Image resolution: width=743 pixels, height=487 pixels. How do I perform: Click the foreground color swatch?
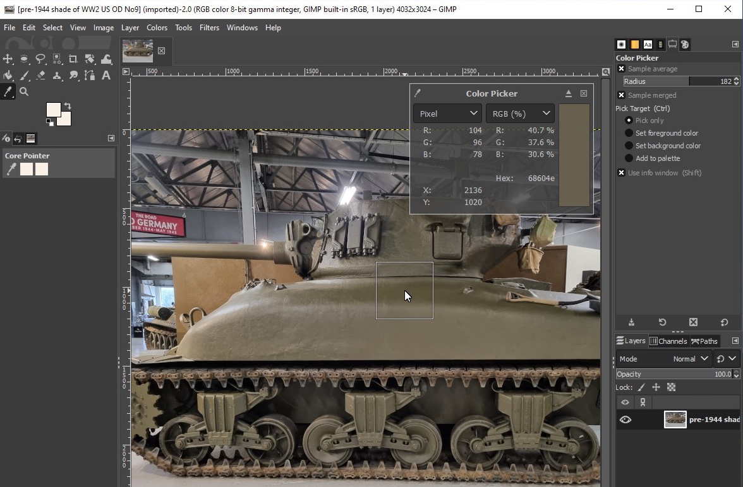coord(53,110)
